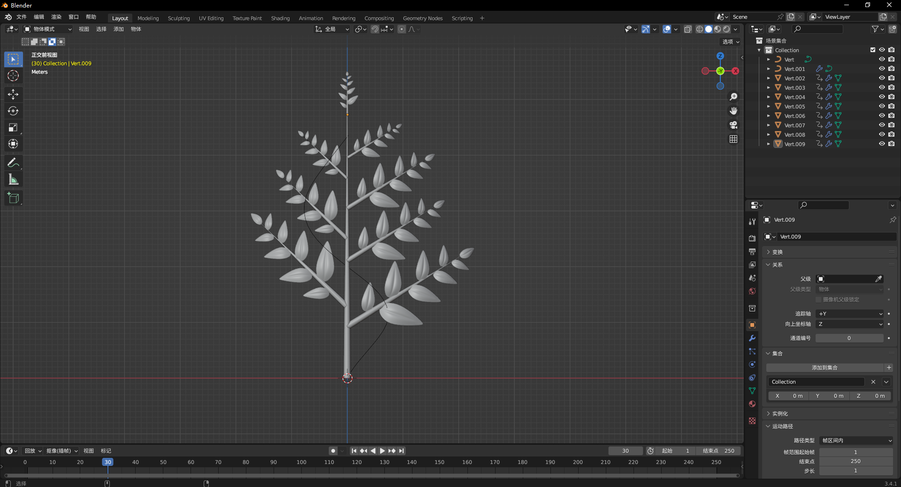
Task: Click the 添加到集合 button
Action: pos(825,368)
